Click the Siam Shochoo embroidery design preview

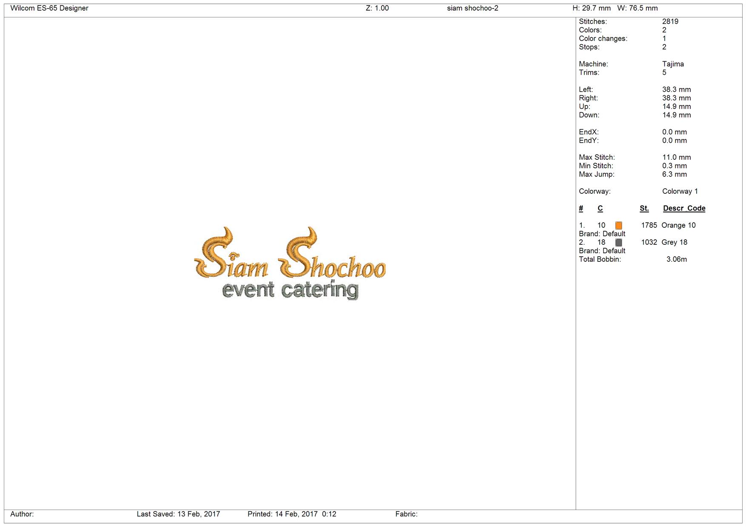(x=290, y=263)
